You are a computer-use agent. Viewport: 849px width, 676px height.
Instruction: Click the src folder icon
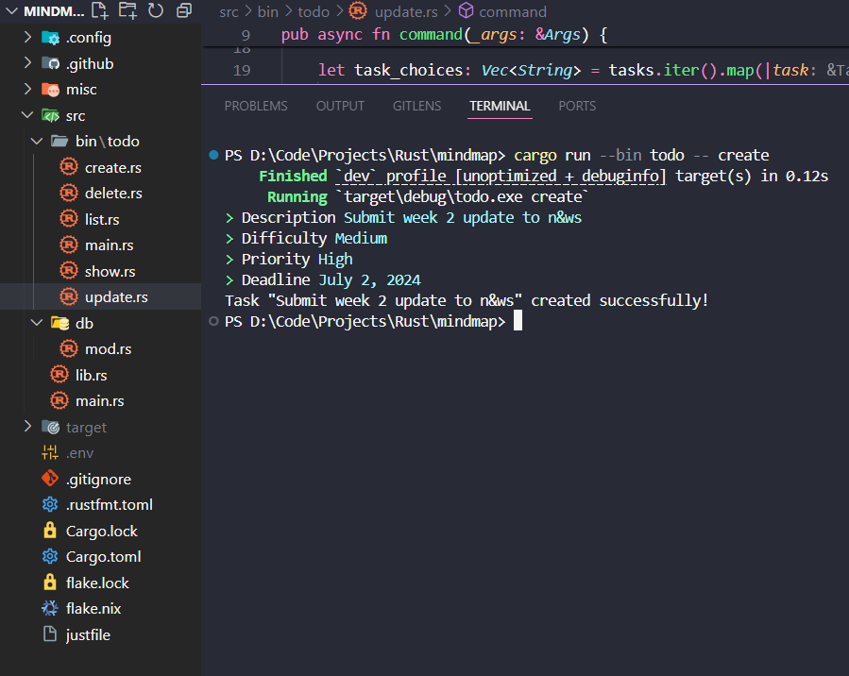[51, 115]
